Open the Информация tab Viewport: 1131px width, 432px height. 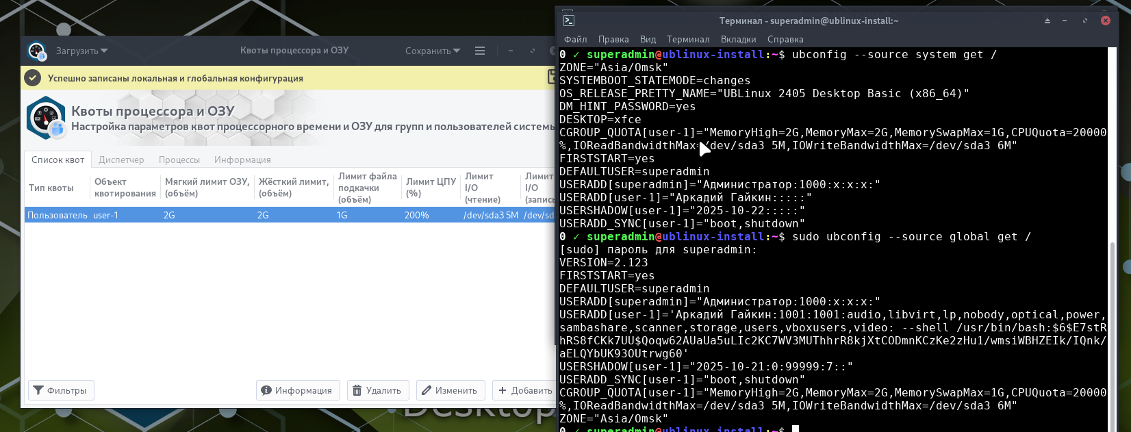(242, 160)
